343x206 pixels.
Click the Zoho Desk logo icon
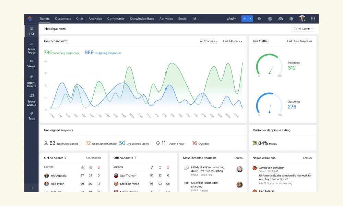[x=30, y=19]
